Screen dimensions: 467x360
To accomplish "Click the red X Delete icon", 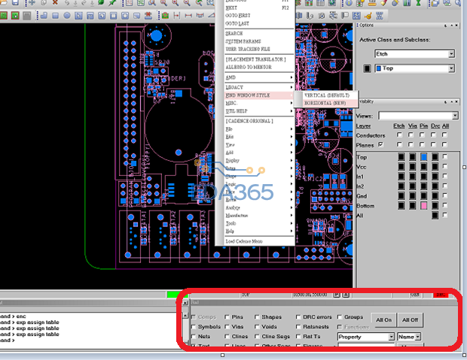I will pos(55,3).
